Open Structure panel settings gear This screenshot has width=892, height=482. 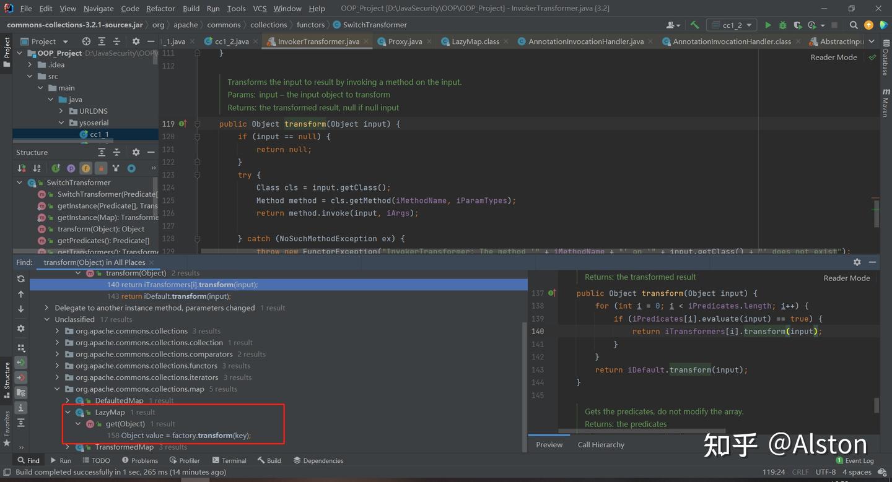[x=136, y=152]
